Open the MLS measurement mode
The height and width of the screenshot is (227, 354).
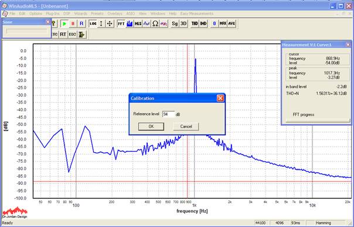coord(138,23)
